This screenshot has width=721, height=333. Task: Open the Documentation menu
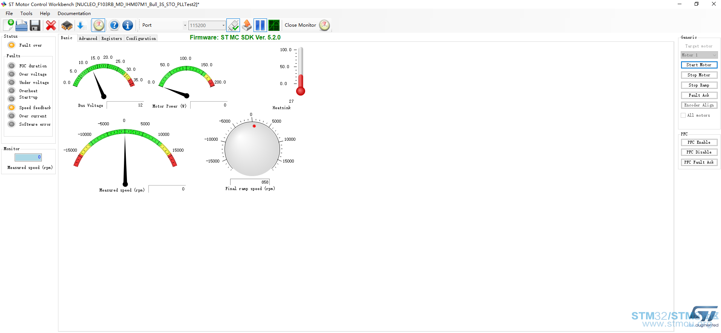tap(74, 13)
